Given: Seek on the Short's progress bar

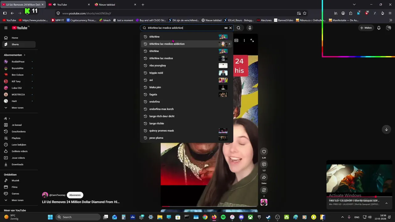Looking at the screenshot, I should pyautogui.click(x=209, y=206).
